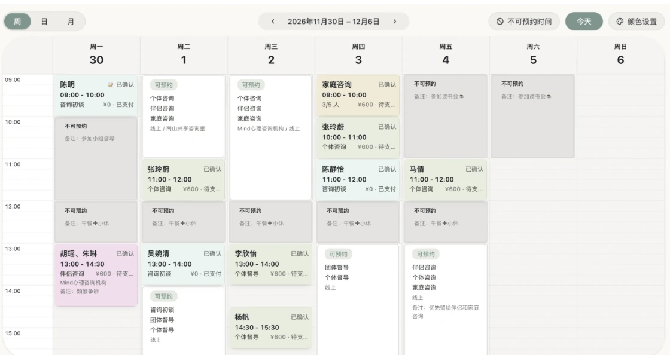Switch to day view tab 日
This screenshot has height=355, width=670.
(x=44, y=22)
